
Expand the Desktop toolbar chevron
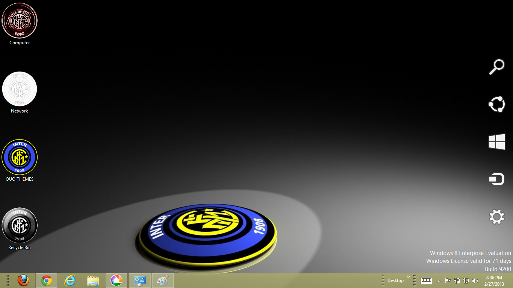pyautogui.click(x=408, y=277)
